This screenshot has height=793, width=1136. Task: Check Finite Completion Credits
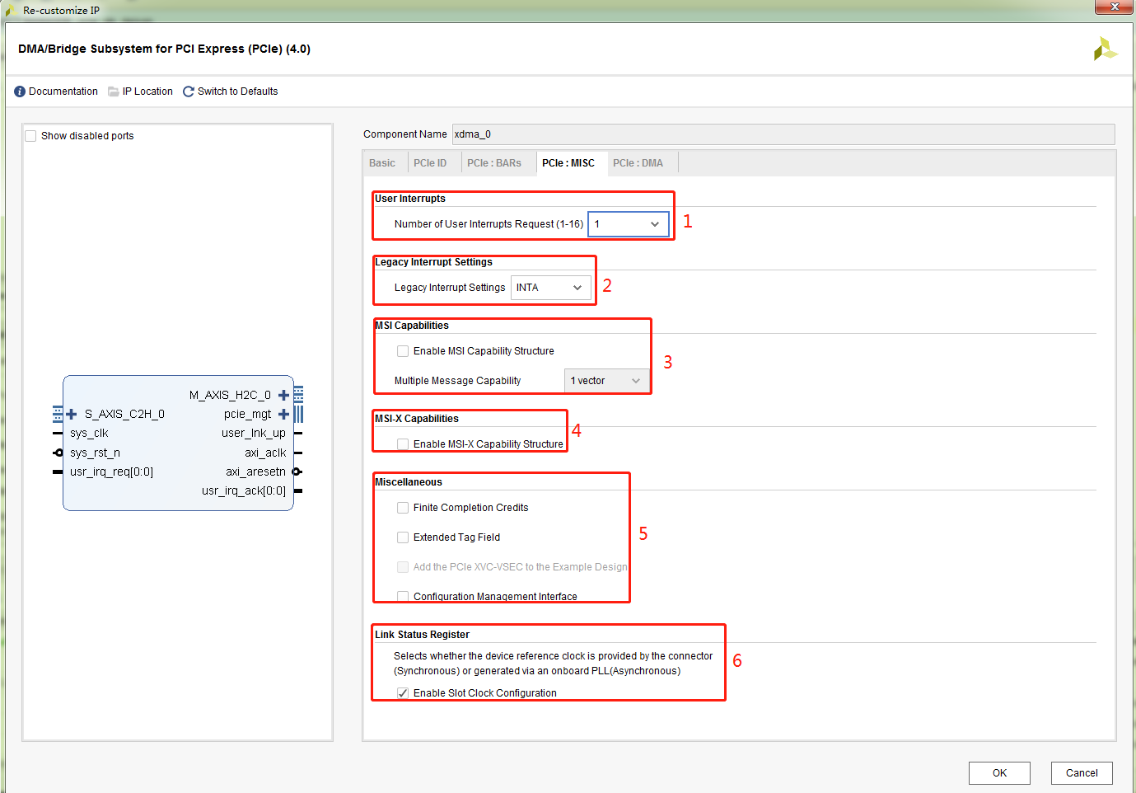coord(403,508)
